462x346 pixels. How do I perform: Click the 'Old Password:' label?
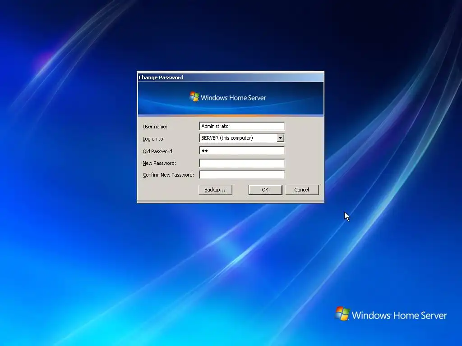(158, 151)
